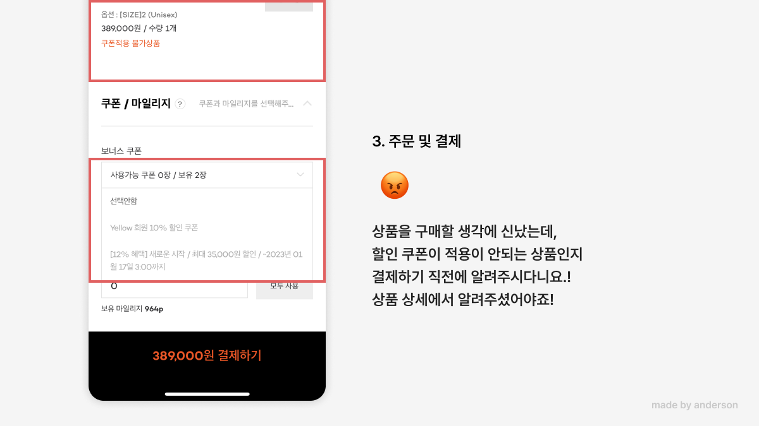Click the orange 쿠폰적용 불가상품 notice
The image size is (759, 426).
(131, 44)
